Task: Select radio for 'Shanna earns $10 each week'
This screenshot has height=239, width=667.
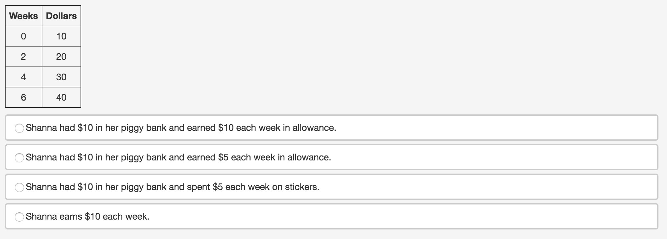Action: 19,217
